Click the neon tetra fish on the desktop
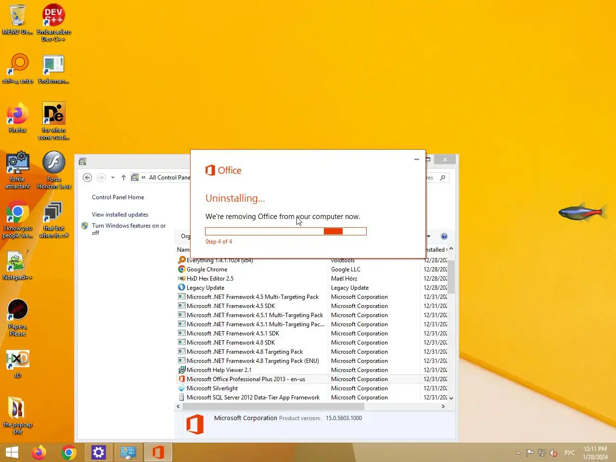616x462 pixels. [581, 211]
